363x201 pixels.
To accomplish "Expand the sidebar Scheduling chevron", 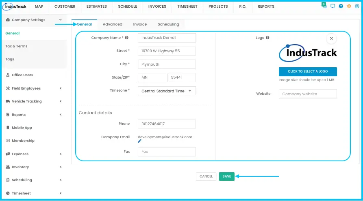I will (x=61, y=180).
